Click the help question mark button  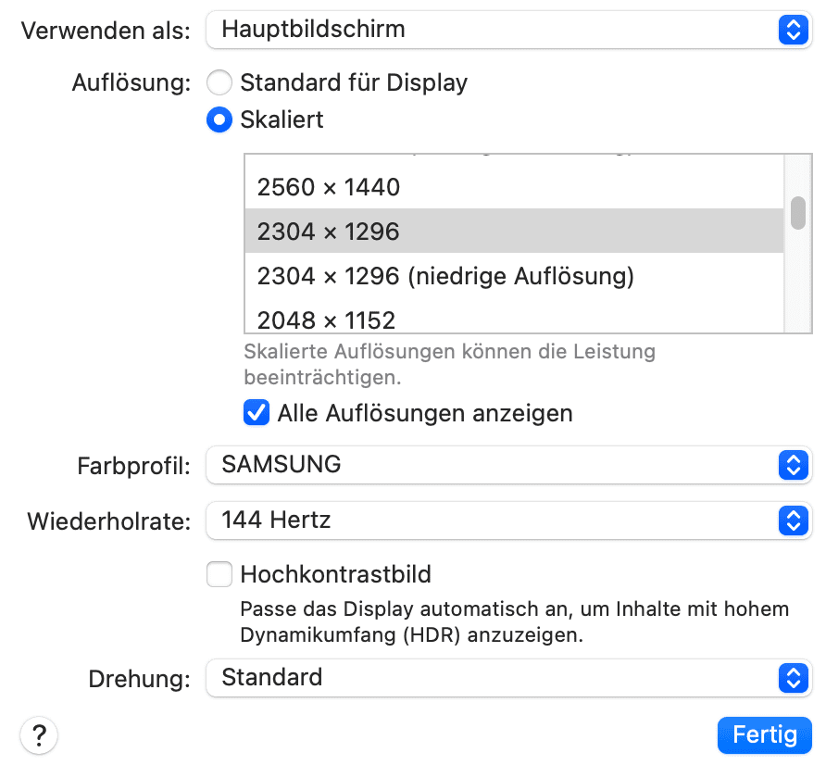tap(38, 736)
